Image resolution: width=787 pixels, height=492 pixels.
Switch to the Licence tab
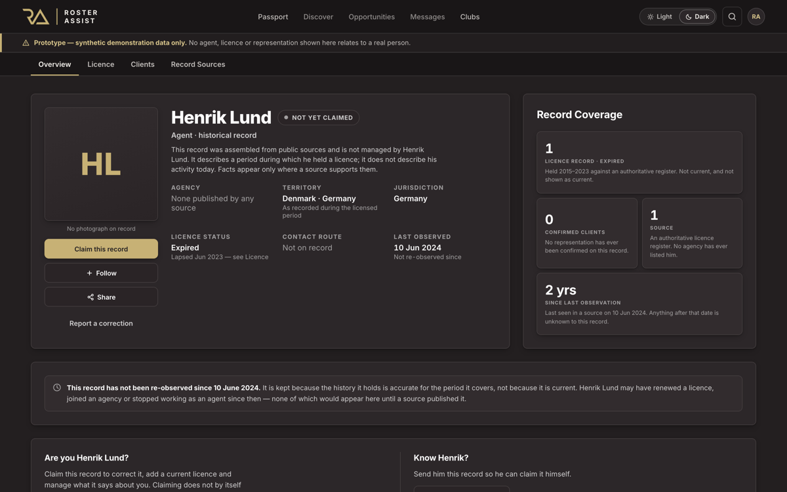tap(101, 64)
